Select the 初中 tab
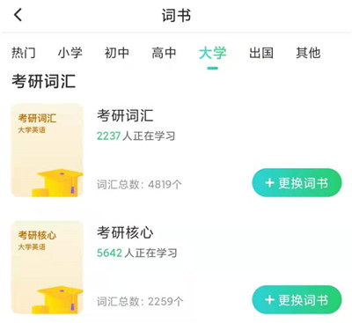 [117, 53]
